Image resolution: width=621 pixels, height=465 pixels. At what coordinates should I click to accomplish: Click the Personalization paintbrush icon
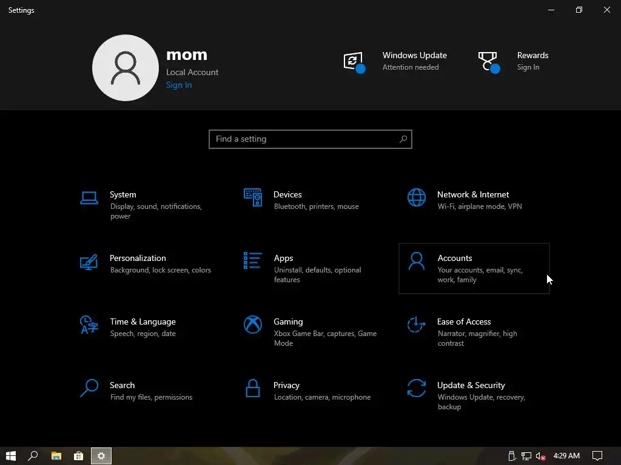coord(89,262)
